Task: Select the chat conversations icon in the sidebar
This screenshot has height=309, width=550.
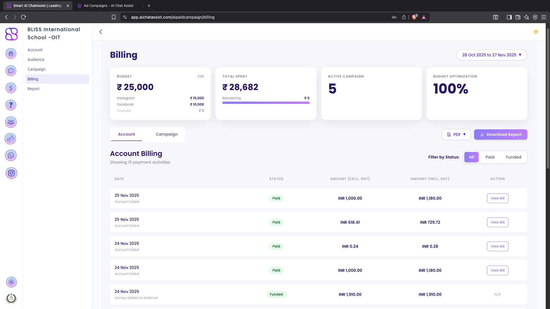Action: 11,71
